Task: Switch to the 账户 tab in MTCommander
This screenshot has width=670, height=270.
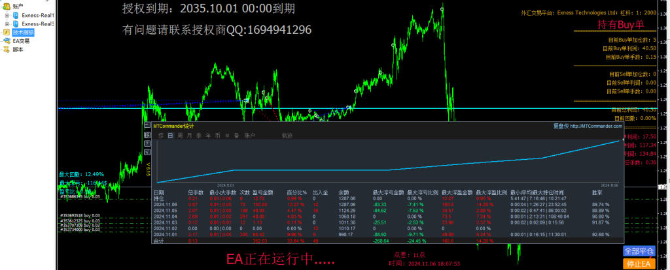Action: click(249, 136)
